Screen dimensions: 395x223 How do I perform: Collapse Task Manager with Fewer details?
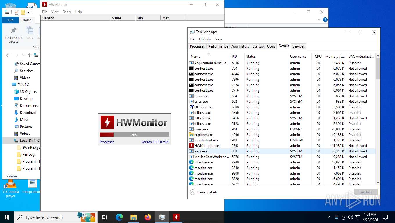pyautogui.click(x=204, y=192)
